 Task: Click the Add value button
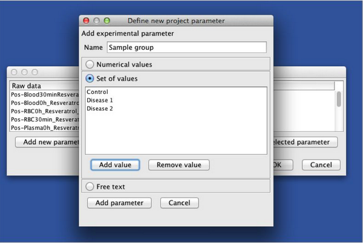115,165
